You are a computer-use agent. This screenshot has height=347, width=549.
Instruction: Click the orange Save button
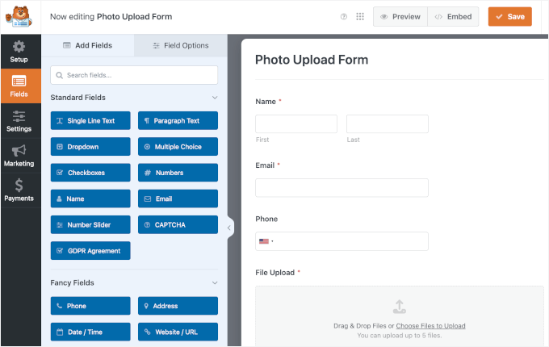pyautogui.click(x=509, y=16)
